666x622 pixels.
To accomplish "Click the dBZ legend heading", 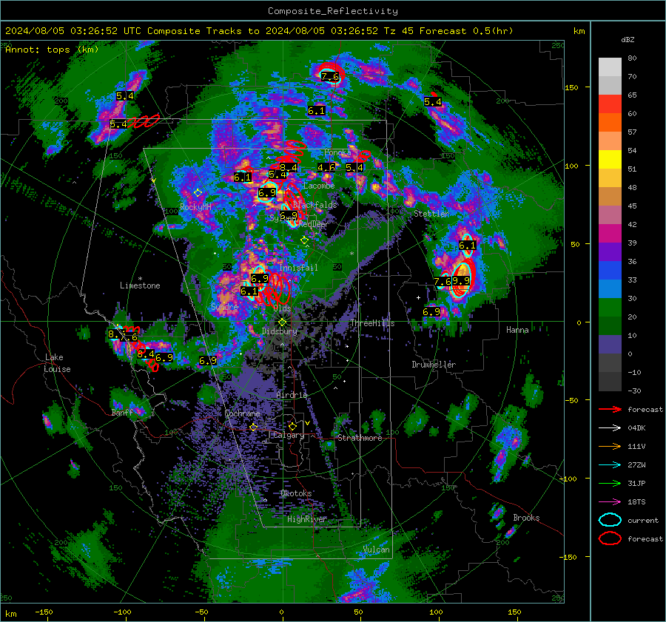I will click(x=628, y=40).
